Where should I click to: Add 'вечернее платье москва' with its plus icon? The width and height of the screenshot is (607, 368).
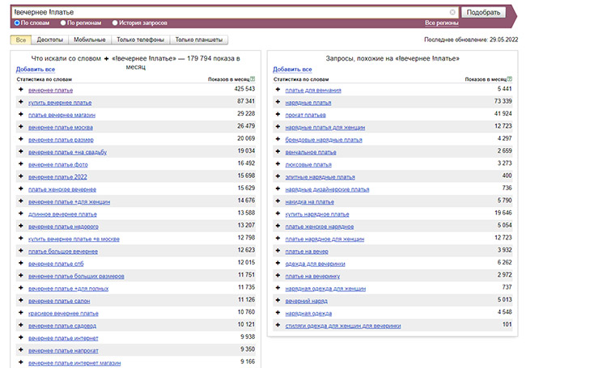21,126
